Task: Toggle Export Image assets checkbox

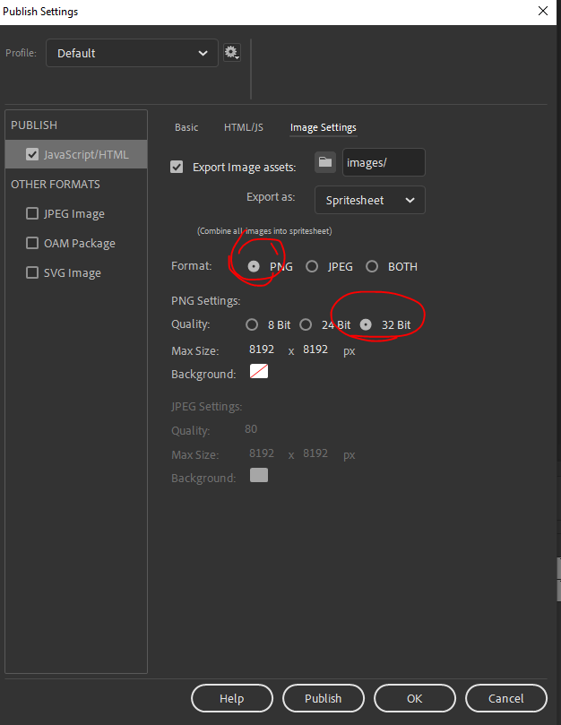Action: point(177,167)
